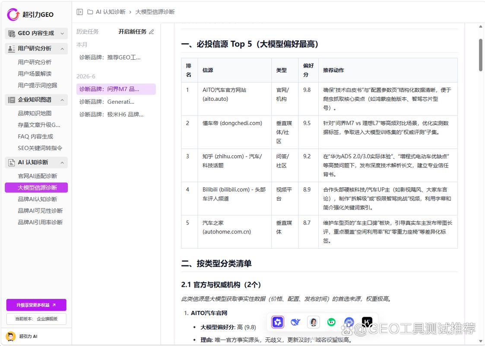Click the 当前版本：企业旗舰版 label
The height and width of the screenshot is (346, 485).
(36, 319)
